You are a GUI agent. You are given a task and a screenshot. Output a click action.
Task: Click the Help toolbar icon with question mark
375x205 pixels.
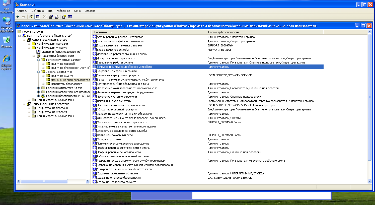(64, 17)
